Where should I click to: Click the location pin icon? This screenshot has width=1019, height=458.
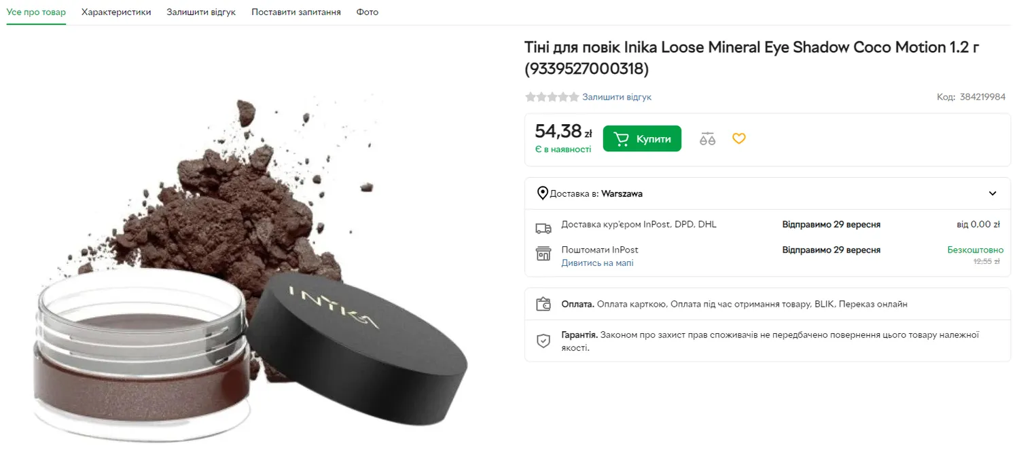point(543,193)
